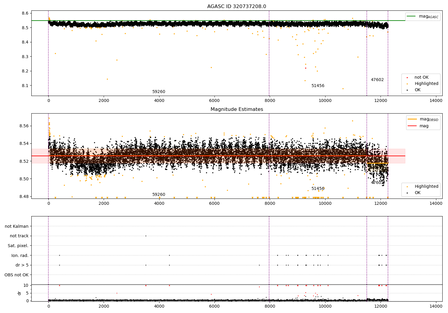Click the '8.4' y-axis tick label
Image resolution: width=448 pixels, height=313 pixels.
tap(25, 42)
